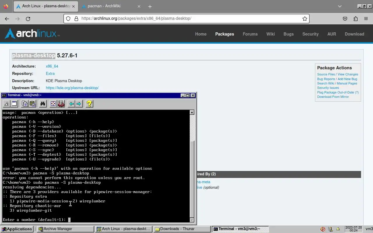
Task: Switch to Downloads - Thunar taskbar button
Action: coord(182,229)
